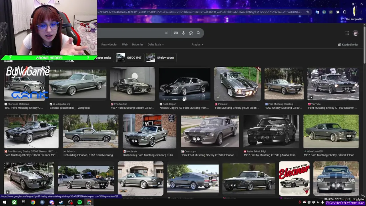Click '1967 Shelby Mustang GT50...' wedding title
This screenshot has height=206, width=366.
point(283,108)
